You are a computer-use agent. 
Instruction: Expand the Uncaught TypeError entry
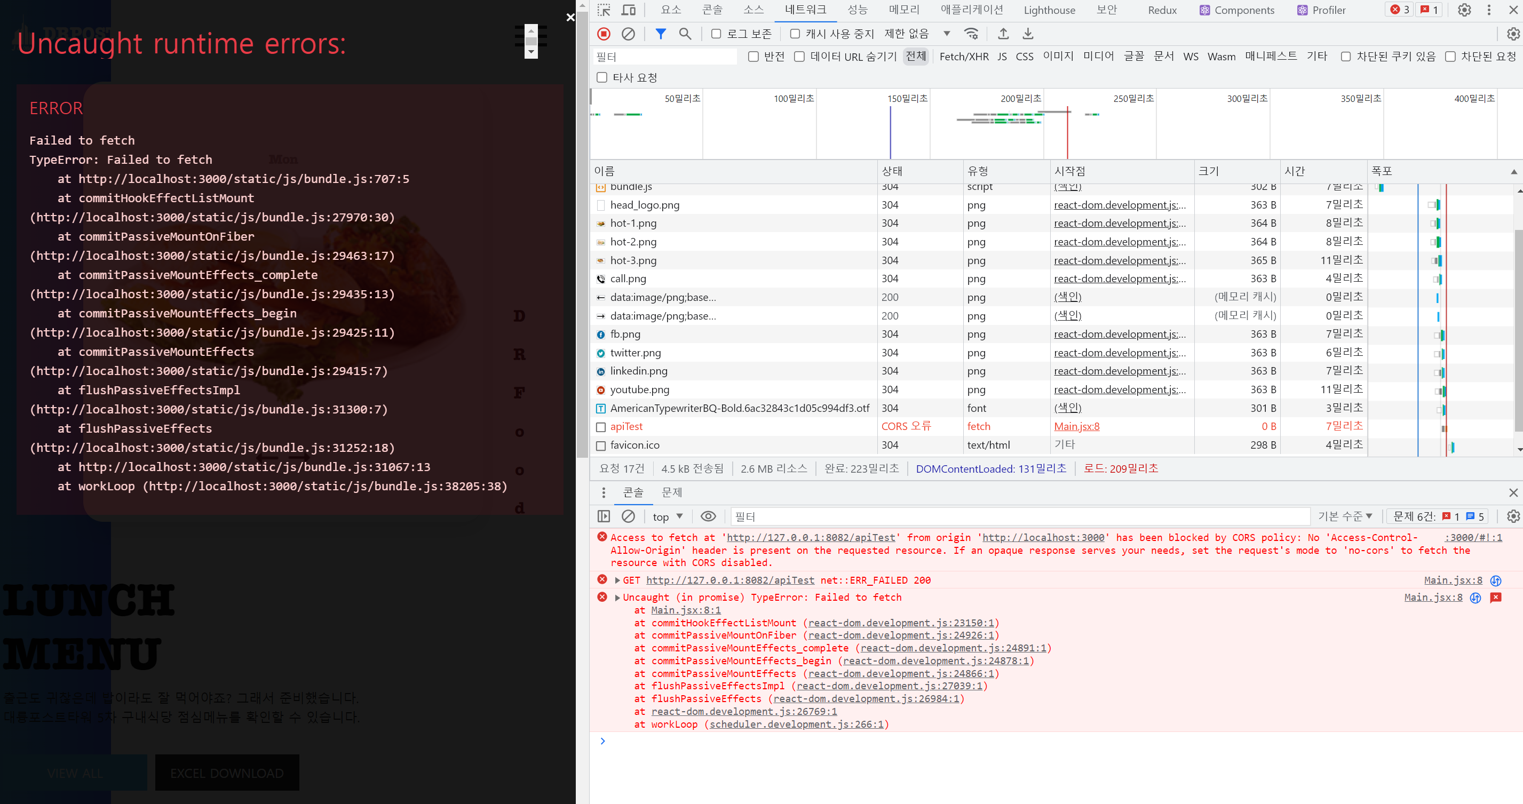tap(617, 598)
